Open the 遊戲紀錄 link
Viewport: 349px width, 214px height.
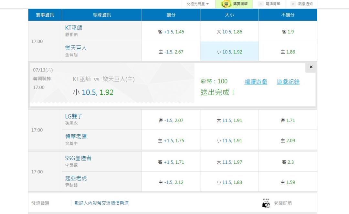288,82
